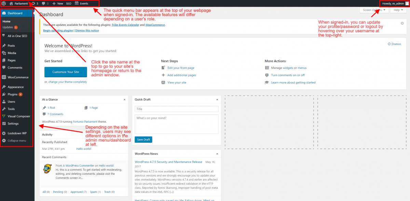Click the Dashboard gauge icon in sidebar
410x201 pixels.
point(4,13)
